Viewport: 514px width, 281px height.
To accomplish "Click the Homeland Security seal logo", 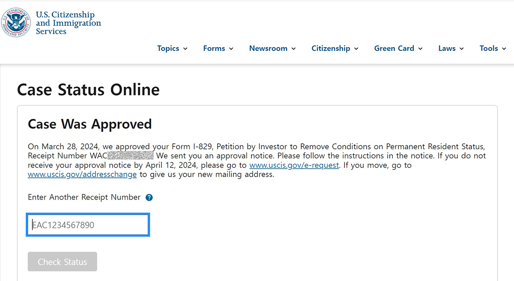I will click(15, 22).
